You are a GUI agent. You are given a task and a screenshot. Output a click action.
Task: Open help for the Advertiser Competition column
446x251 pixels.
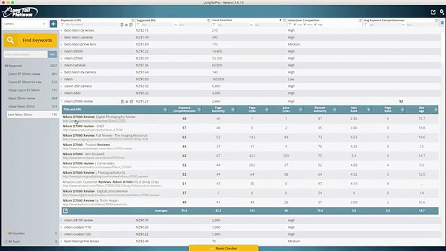point(360,20)
